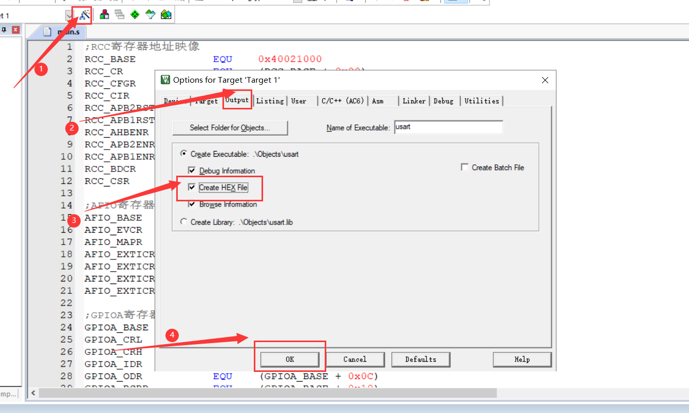Click RCC_CSR on line 12
Image resolution: width=689 pixels, height=413 pixels.
click(107, 181)
